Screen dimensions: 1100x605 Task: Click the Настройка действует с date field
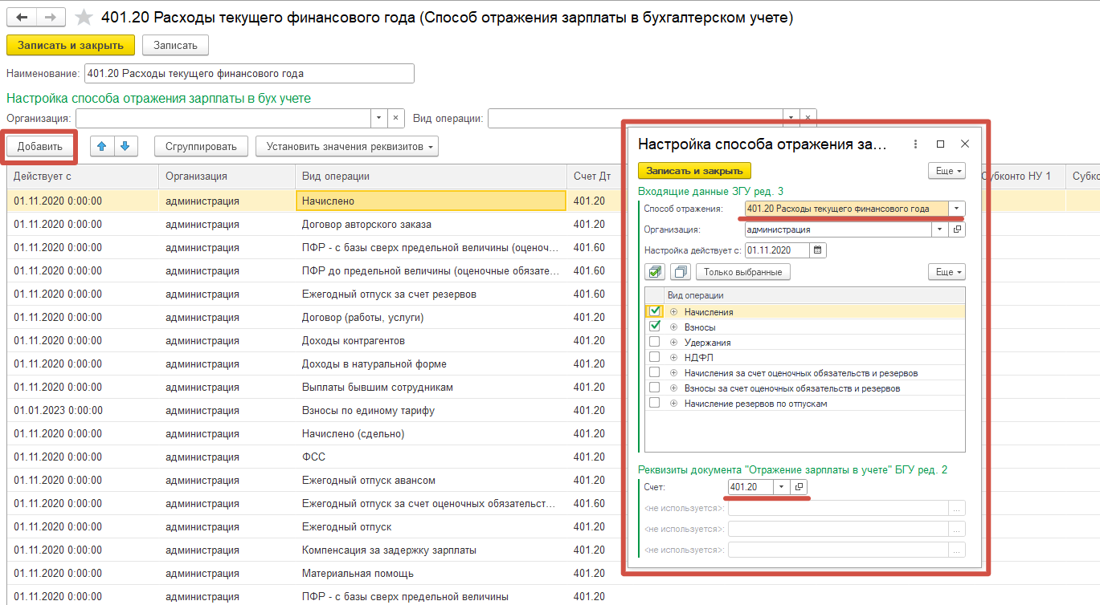pos(778,250)
